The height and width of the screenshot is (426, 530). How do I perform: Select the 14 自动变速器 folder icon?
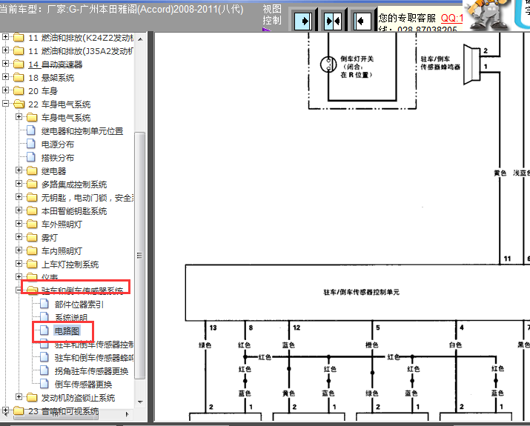(19, 64)
